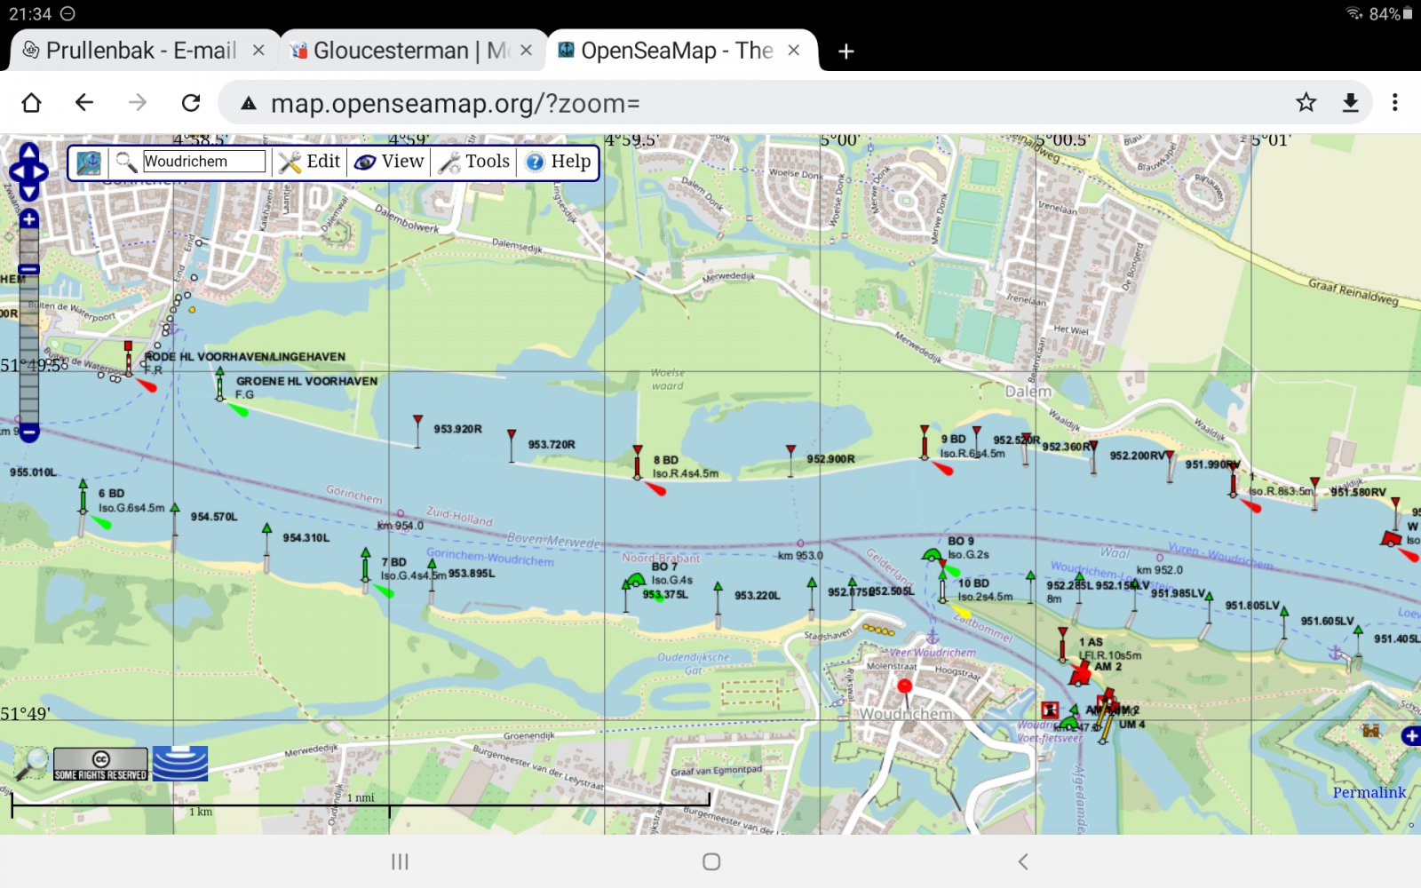Viewport: 1421px width, 888px height.
Task: Click the search magnifier next to Woudrichem
Action: pos(126,162)
